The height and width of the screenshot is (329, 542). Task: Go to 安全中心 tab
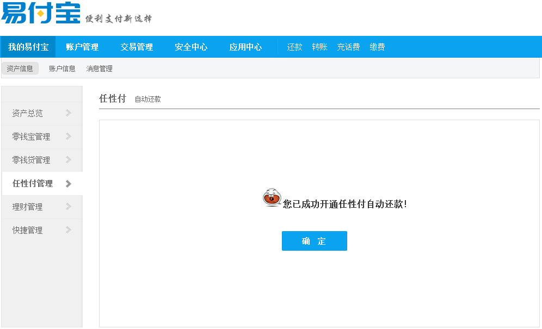coord(191,47)
